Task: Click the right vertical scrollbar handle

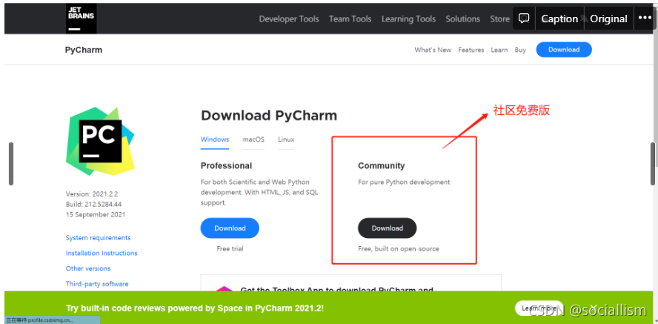Action: pyautogui.click(x=653, y=164)
